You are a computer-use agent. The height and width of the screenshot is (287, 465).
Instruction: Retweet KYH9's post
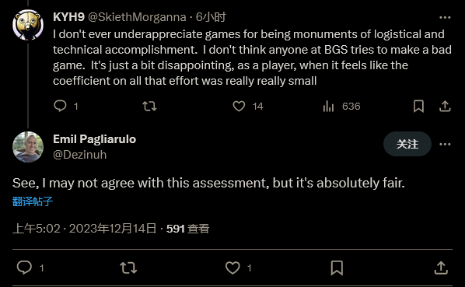(x=149, y=106)
